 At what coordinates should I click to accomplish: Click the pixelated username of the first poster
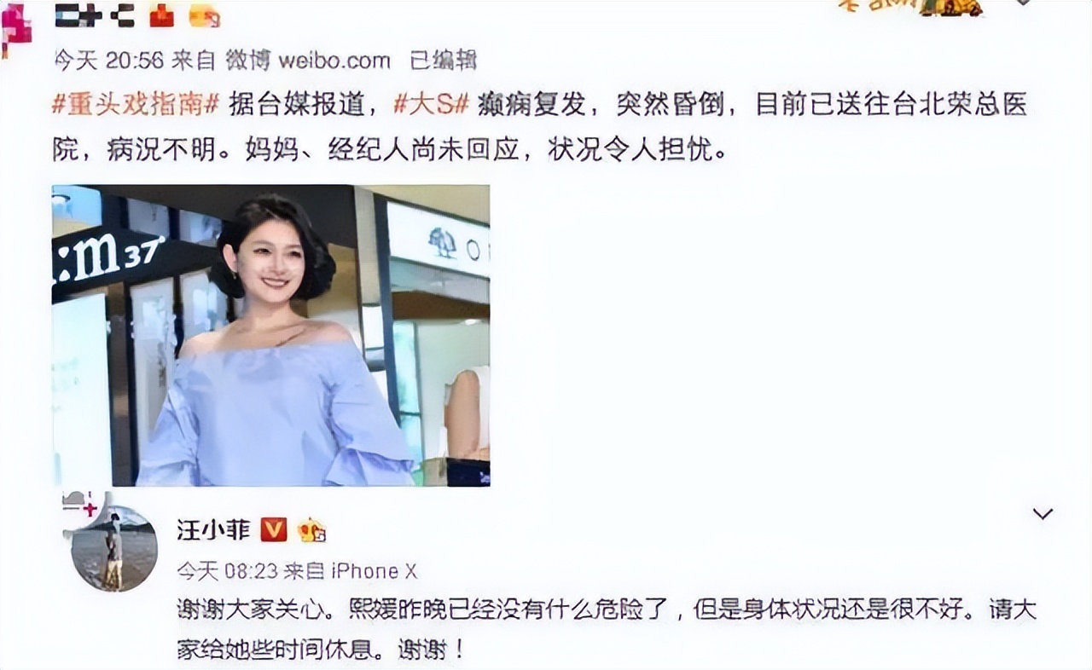coord(95,15)
